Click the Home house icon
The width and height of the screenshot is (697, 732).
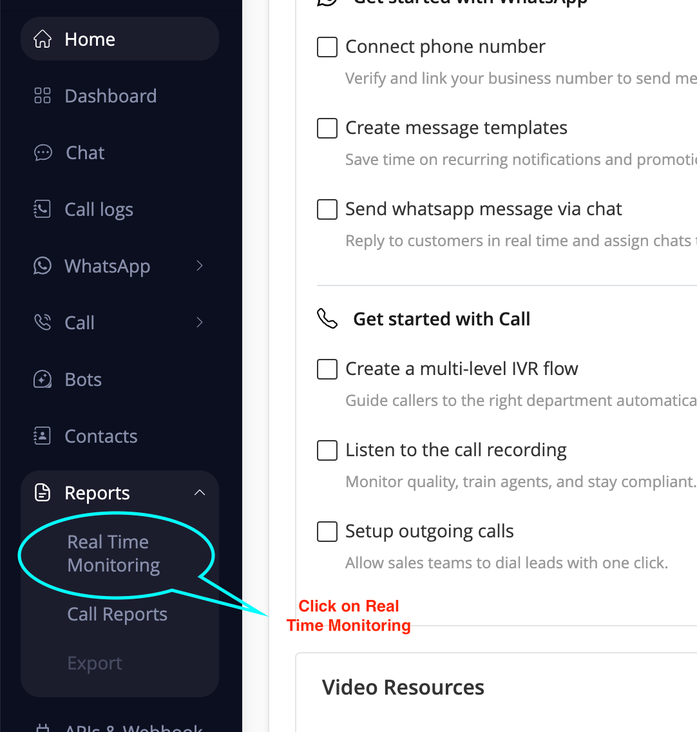(43, 39)
